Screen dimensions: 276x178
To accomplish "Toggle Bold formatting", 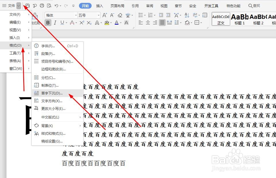I will (48, 23).
